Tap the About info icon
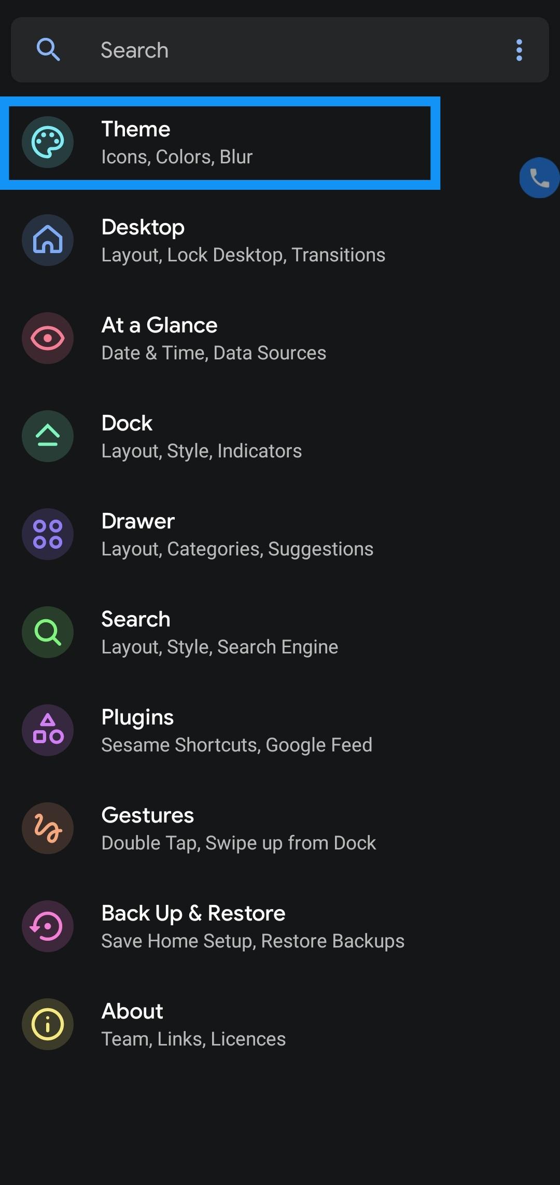Image resolution: width=560 pixels, height=1185 pixels. pyautogui.click(x=48, y=1024)
